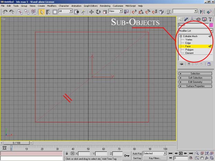Viewport: 215px width, 161px height.
Task: Expand the Surface Properties rollout
Action: pyautogui.click(x=195, y=86)
